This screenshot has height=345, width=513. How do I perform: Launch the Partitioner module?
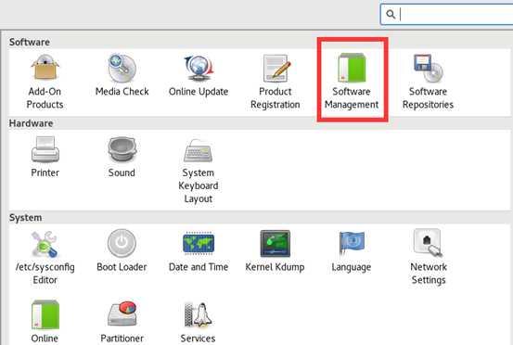click(122, 322)
